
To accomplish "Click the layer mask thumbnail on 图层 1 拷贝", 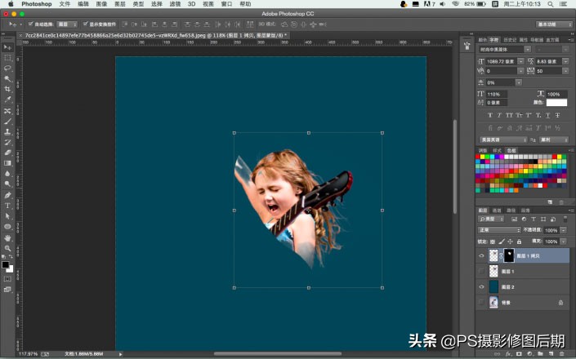I will [507, 255].
